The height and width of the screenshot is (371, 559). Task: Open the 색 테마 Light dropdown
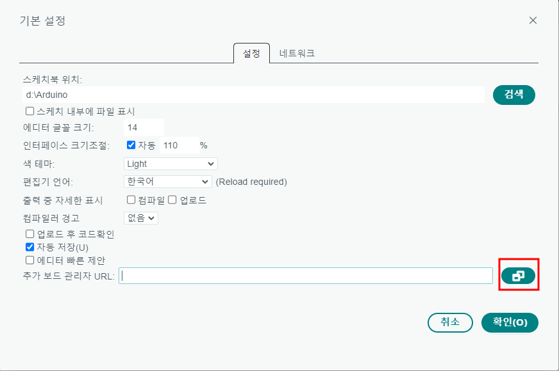point(171,164)
